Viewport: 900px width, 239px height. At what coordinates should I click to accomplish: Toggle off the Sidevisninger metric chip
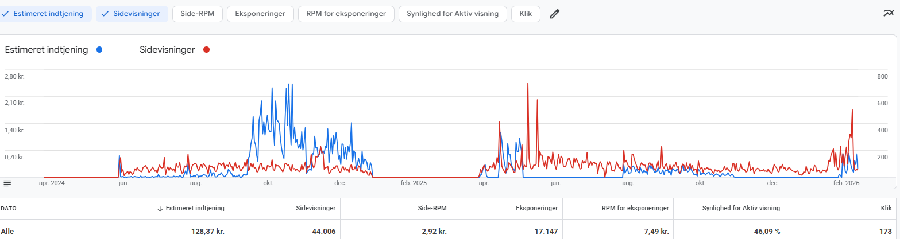[132, 14]
